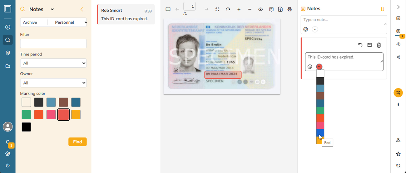The image size is (406, 173).
Task: Click the orange shuffle button
Action: 398,93
